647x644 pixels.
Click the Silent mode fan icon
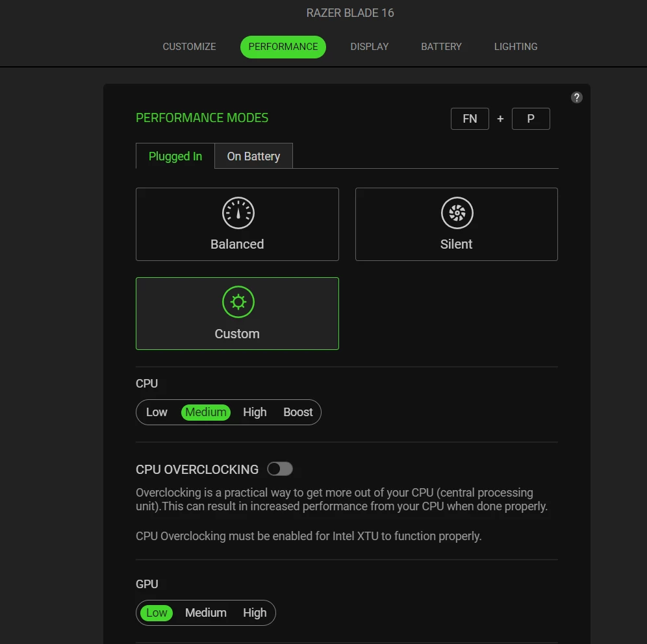457,213
